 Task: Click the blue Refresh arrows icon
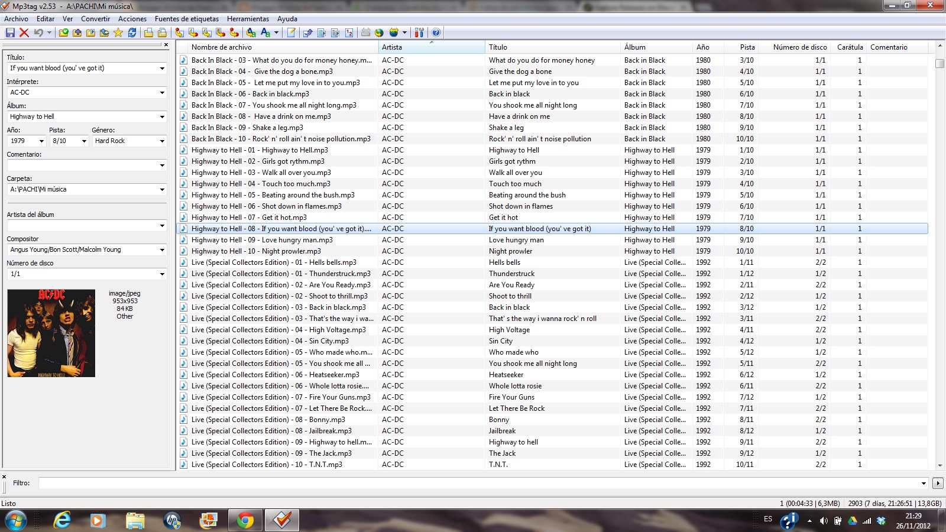pyautogui.click(x=132, y=33)
